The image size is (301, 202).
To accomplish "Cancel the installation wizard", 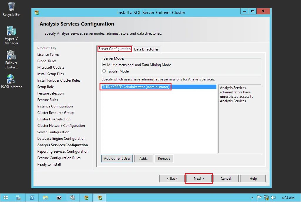I will click(226, 179).
